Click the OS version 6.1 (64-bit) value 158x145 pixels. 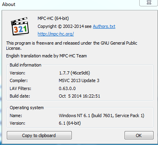pyautogui.click(x=70, y=123)
